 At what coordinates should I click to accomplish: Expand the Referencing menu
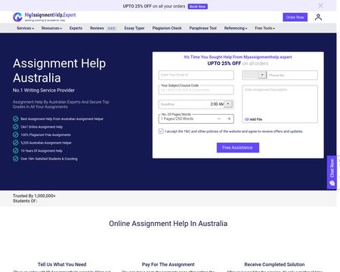tap(236, 28)
